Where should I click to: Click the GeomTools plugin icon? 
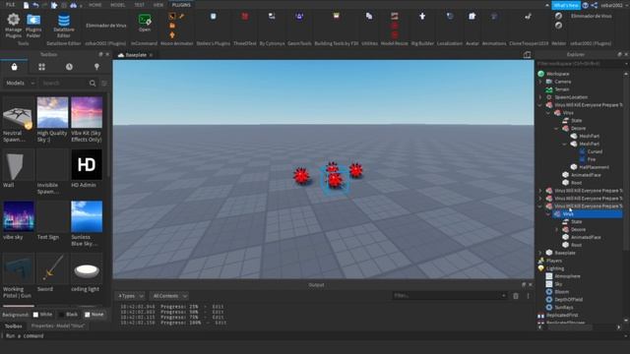pos(299,17)
